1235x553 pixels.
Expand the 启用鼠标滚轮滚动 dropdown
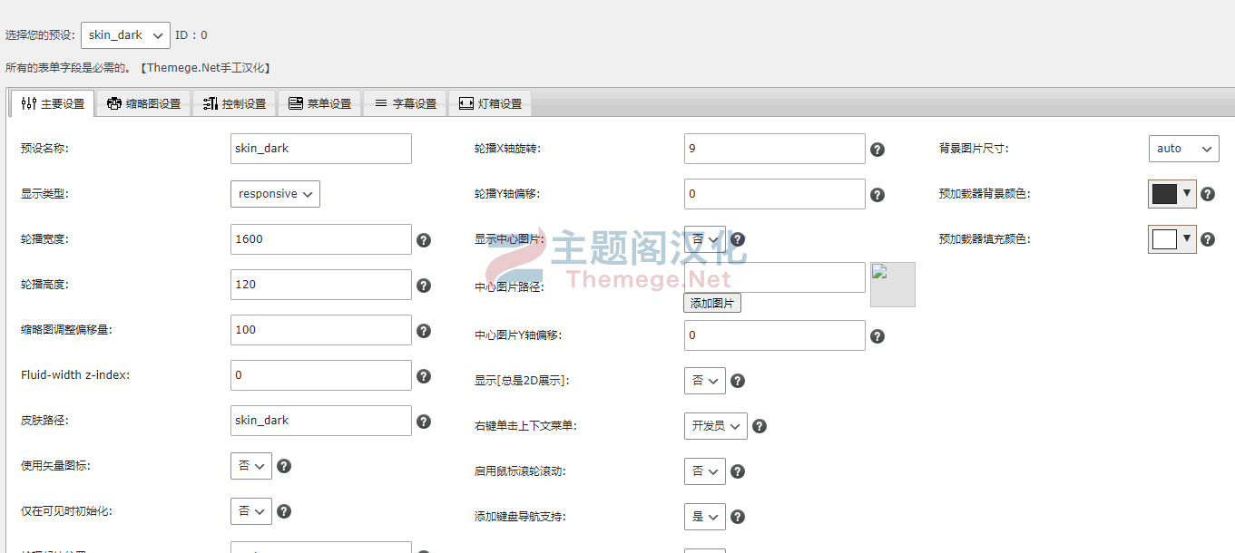point(705,471)
